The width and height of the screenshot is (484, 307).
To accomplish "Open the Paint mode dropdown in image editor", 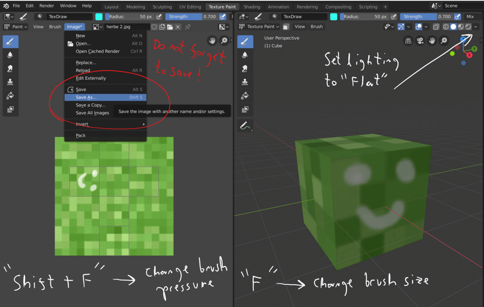I will [x=16, y=27].
